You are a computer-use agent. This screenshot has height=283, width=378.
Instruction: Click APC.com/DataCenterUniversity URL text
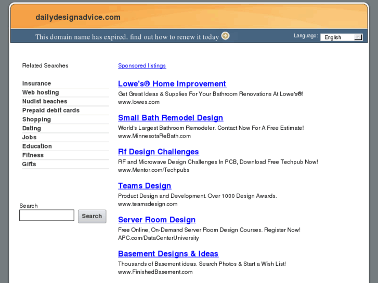[x=159, y=238]
